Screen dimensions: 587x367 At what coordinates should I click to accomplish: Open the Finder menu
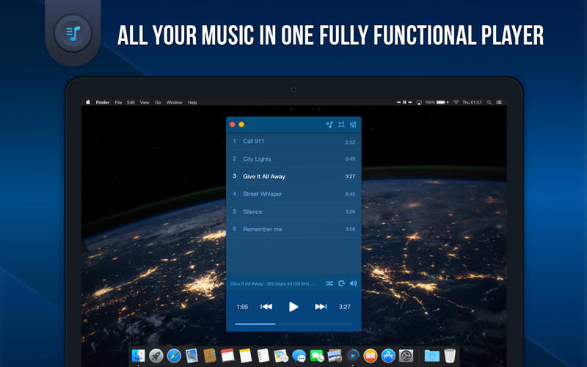pyautogui.click(x=103, y=102)
